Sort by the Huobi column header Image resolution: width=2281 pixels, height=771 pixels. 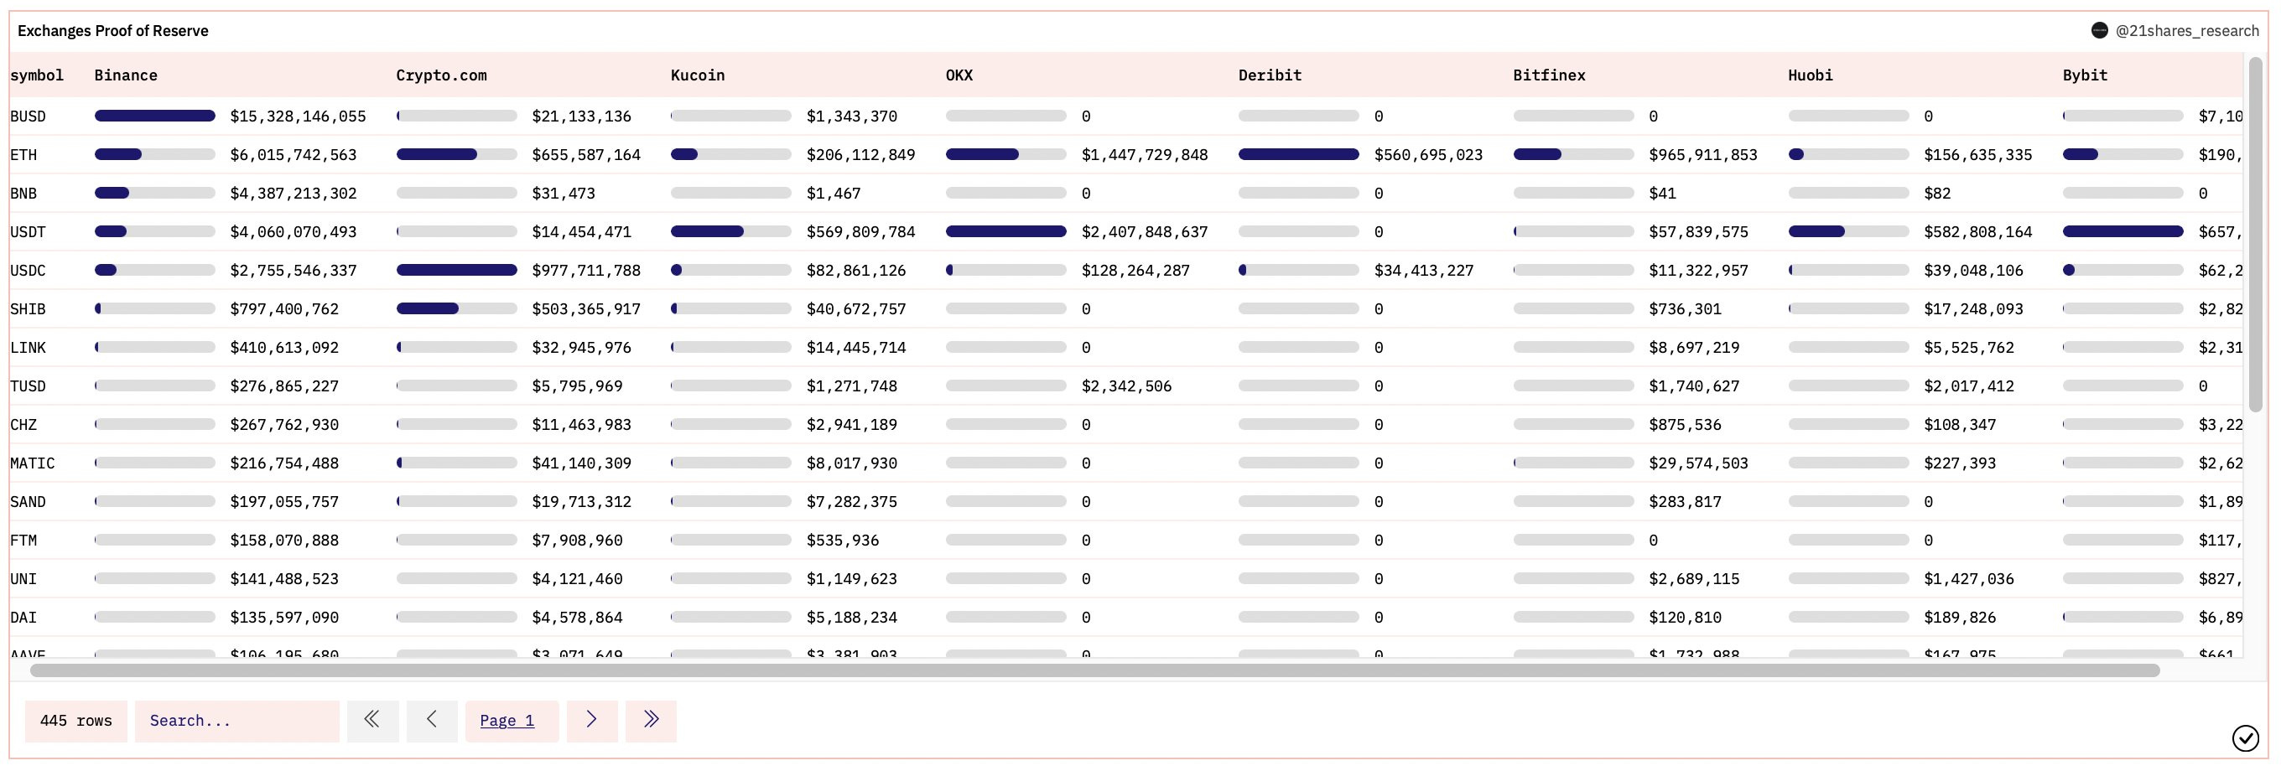[1810, 75]
